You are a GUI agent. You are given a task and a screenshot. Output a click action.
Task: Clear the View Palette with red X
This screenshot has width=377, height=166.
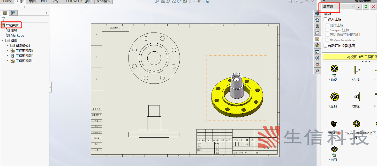point(374,7)
